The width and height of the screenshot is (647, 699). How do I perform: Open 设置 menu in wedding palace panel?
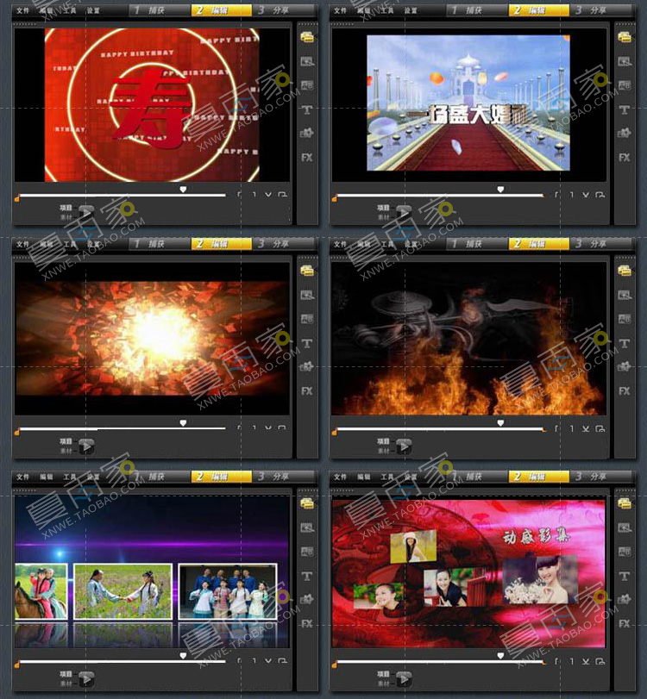410,10
